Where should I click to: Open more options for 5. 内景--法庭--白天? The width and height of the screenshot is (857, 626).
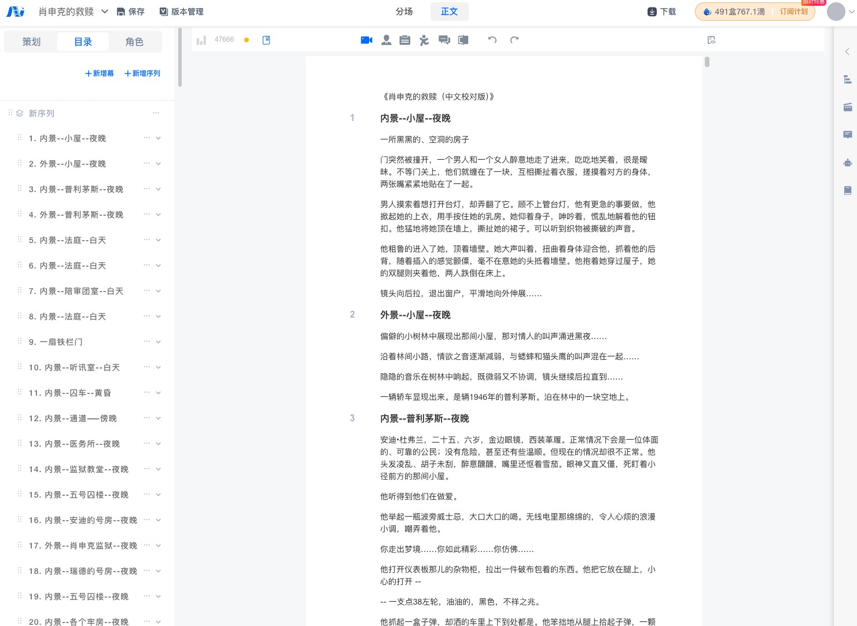146,240
